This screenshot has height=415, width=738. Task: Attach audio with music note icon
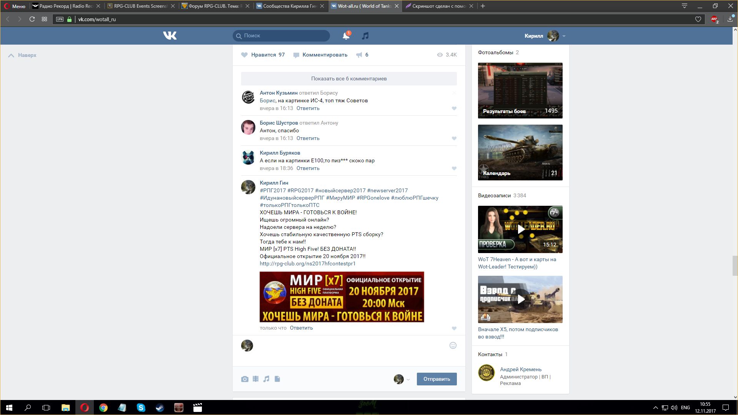tap(266, 379)
